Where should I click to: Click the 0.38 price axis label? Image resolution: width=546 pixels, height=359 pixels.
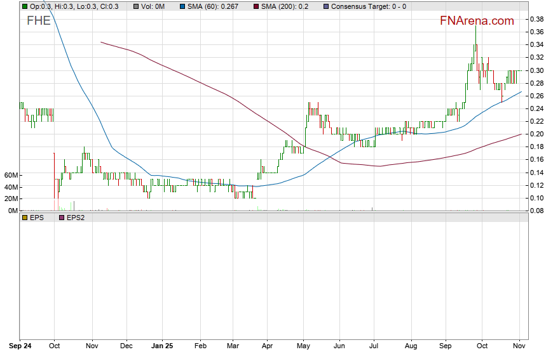click(535, 19)
